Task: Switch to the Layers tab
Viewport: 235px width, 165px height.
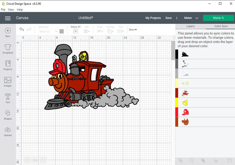Action: 191,26
